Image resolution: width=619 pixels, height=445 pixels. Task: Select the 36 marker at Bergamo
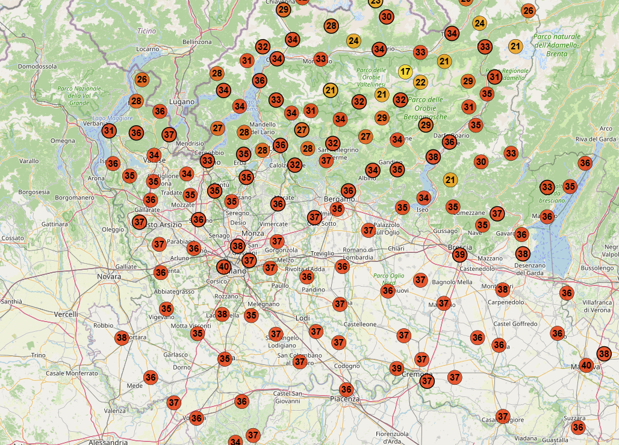point(348,191)
